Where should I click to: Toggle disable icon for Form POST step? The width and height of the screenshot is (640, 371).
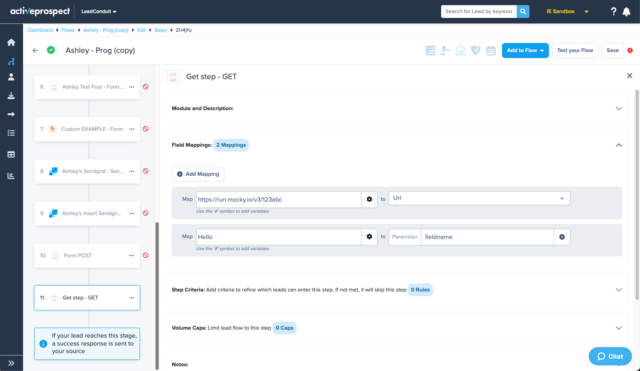point(146,255)
